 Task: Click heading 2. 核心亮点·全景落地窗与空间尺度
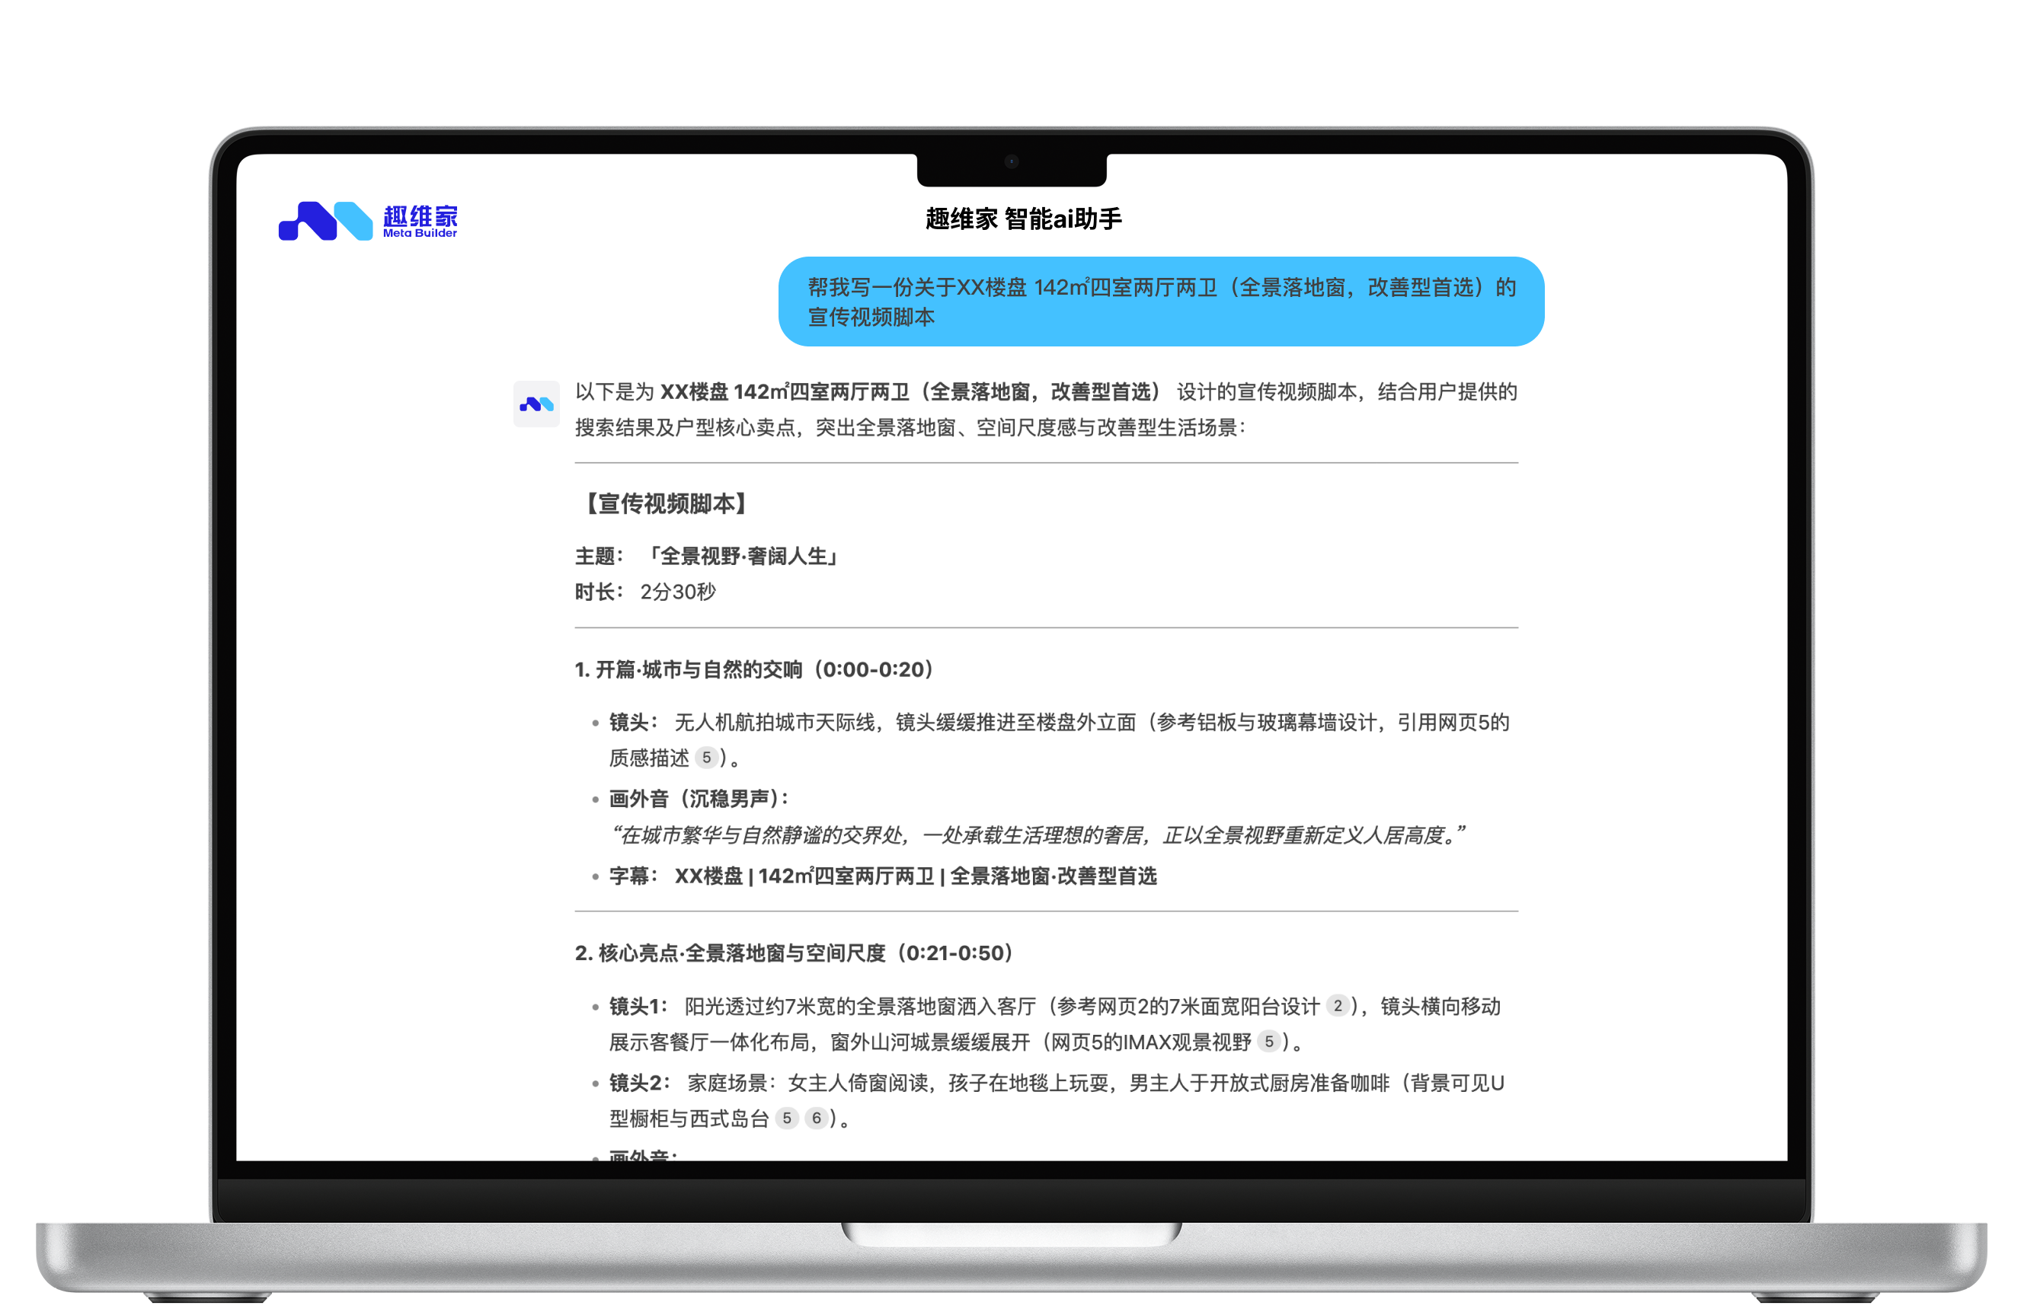(795, 953)
